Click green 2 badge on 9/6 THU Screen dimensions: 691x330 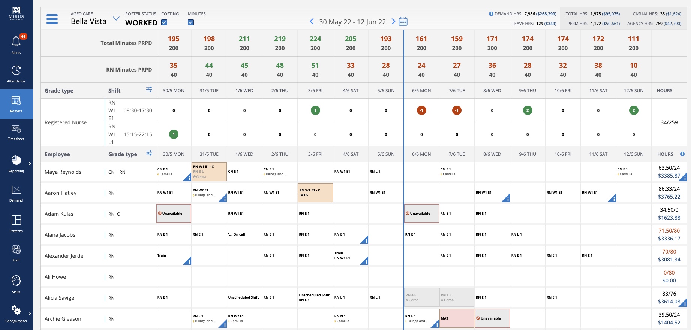click(528, 110)
